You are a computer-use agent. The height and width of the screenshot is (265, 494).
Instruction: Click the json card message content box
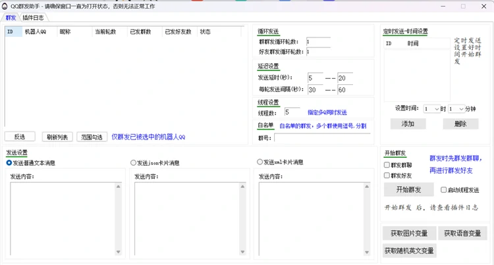click(190, 219)
